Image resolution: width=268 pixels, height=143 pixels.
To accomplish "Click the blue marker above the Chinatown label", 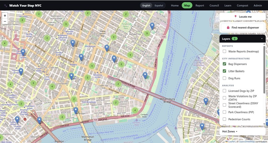I will pos(71,76).
